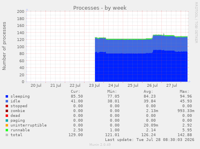Click total minimum value 121.01
200x149 pixels.
[x=112, y=135]
